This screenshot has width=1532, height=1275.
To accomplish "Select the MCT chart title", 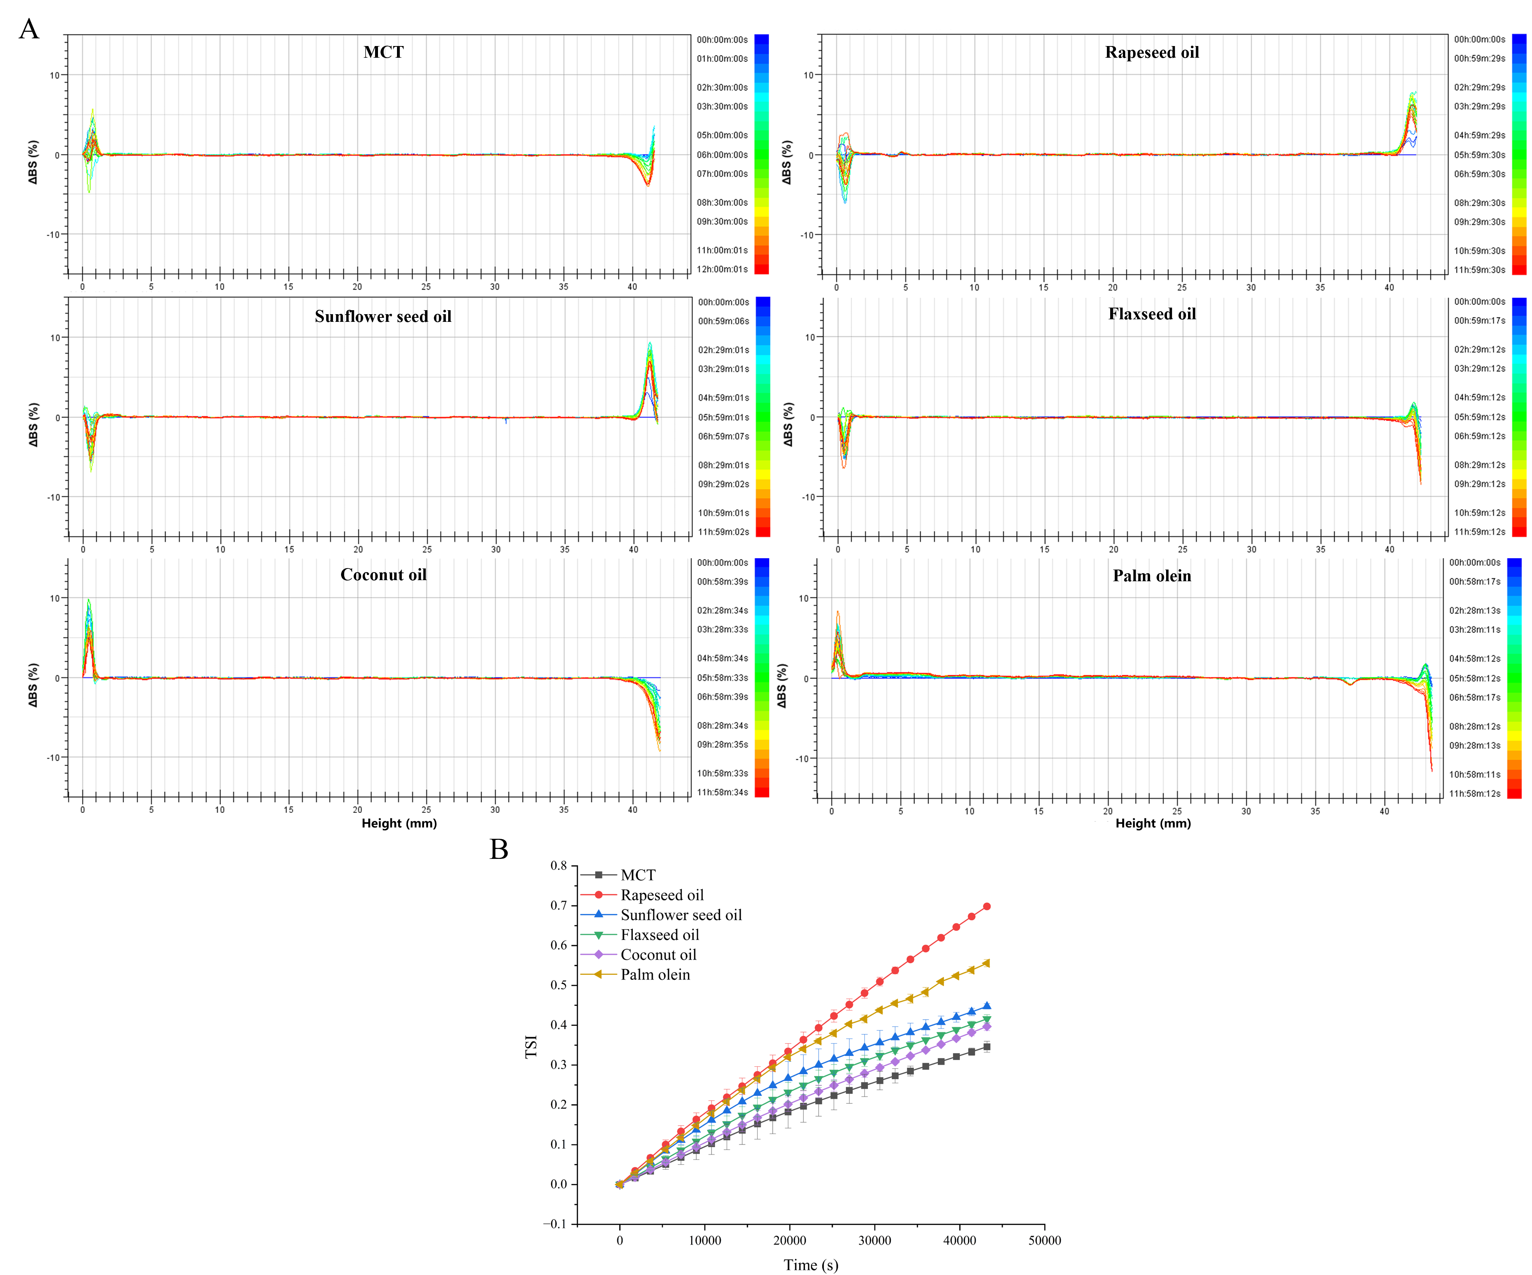I will [x=384, y=52].
